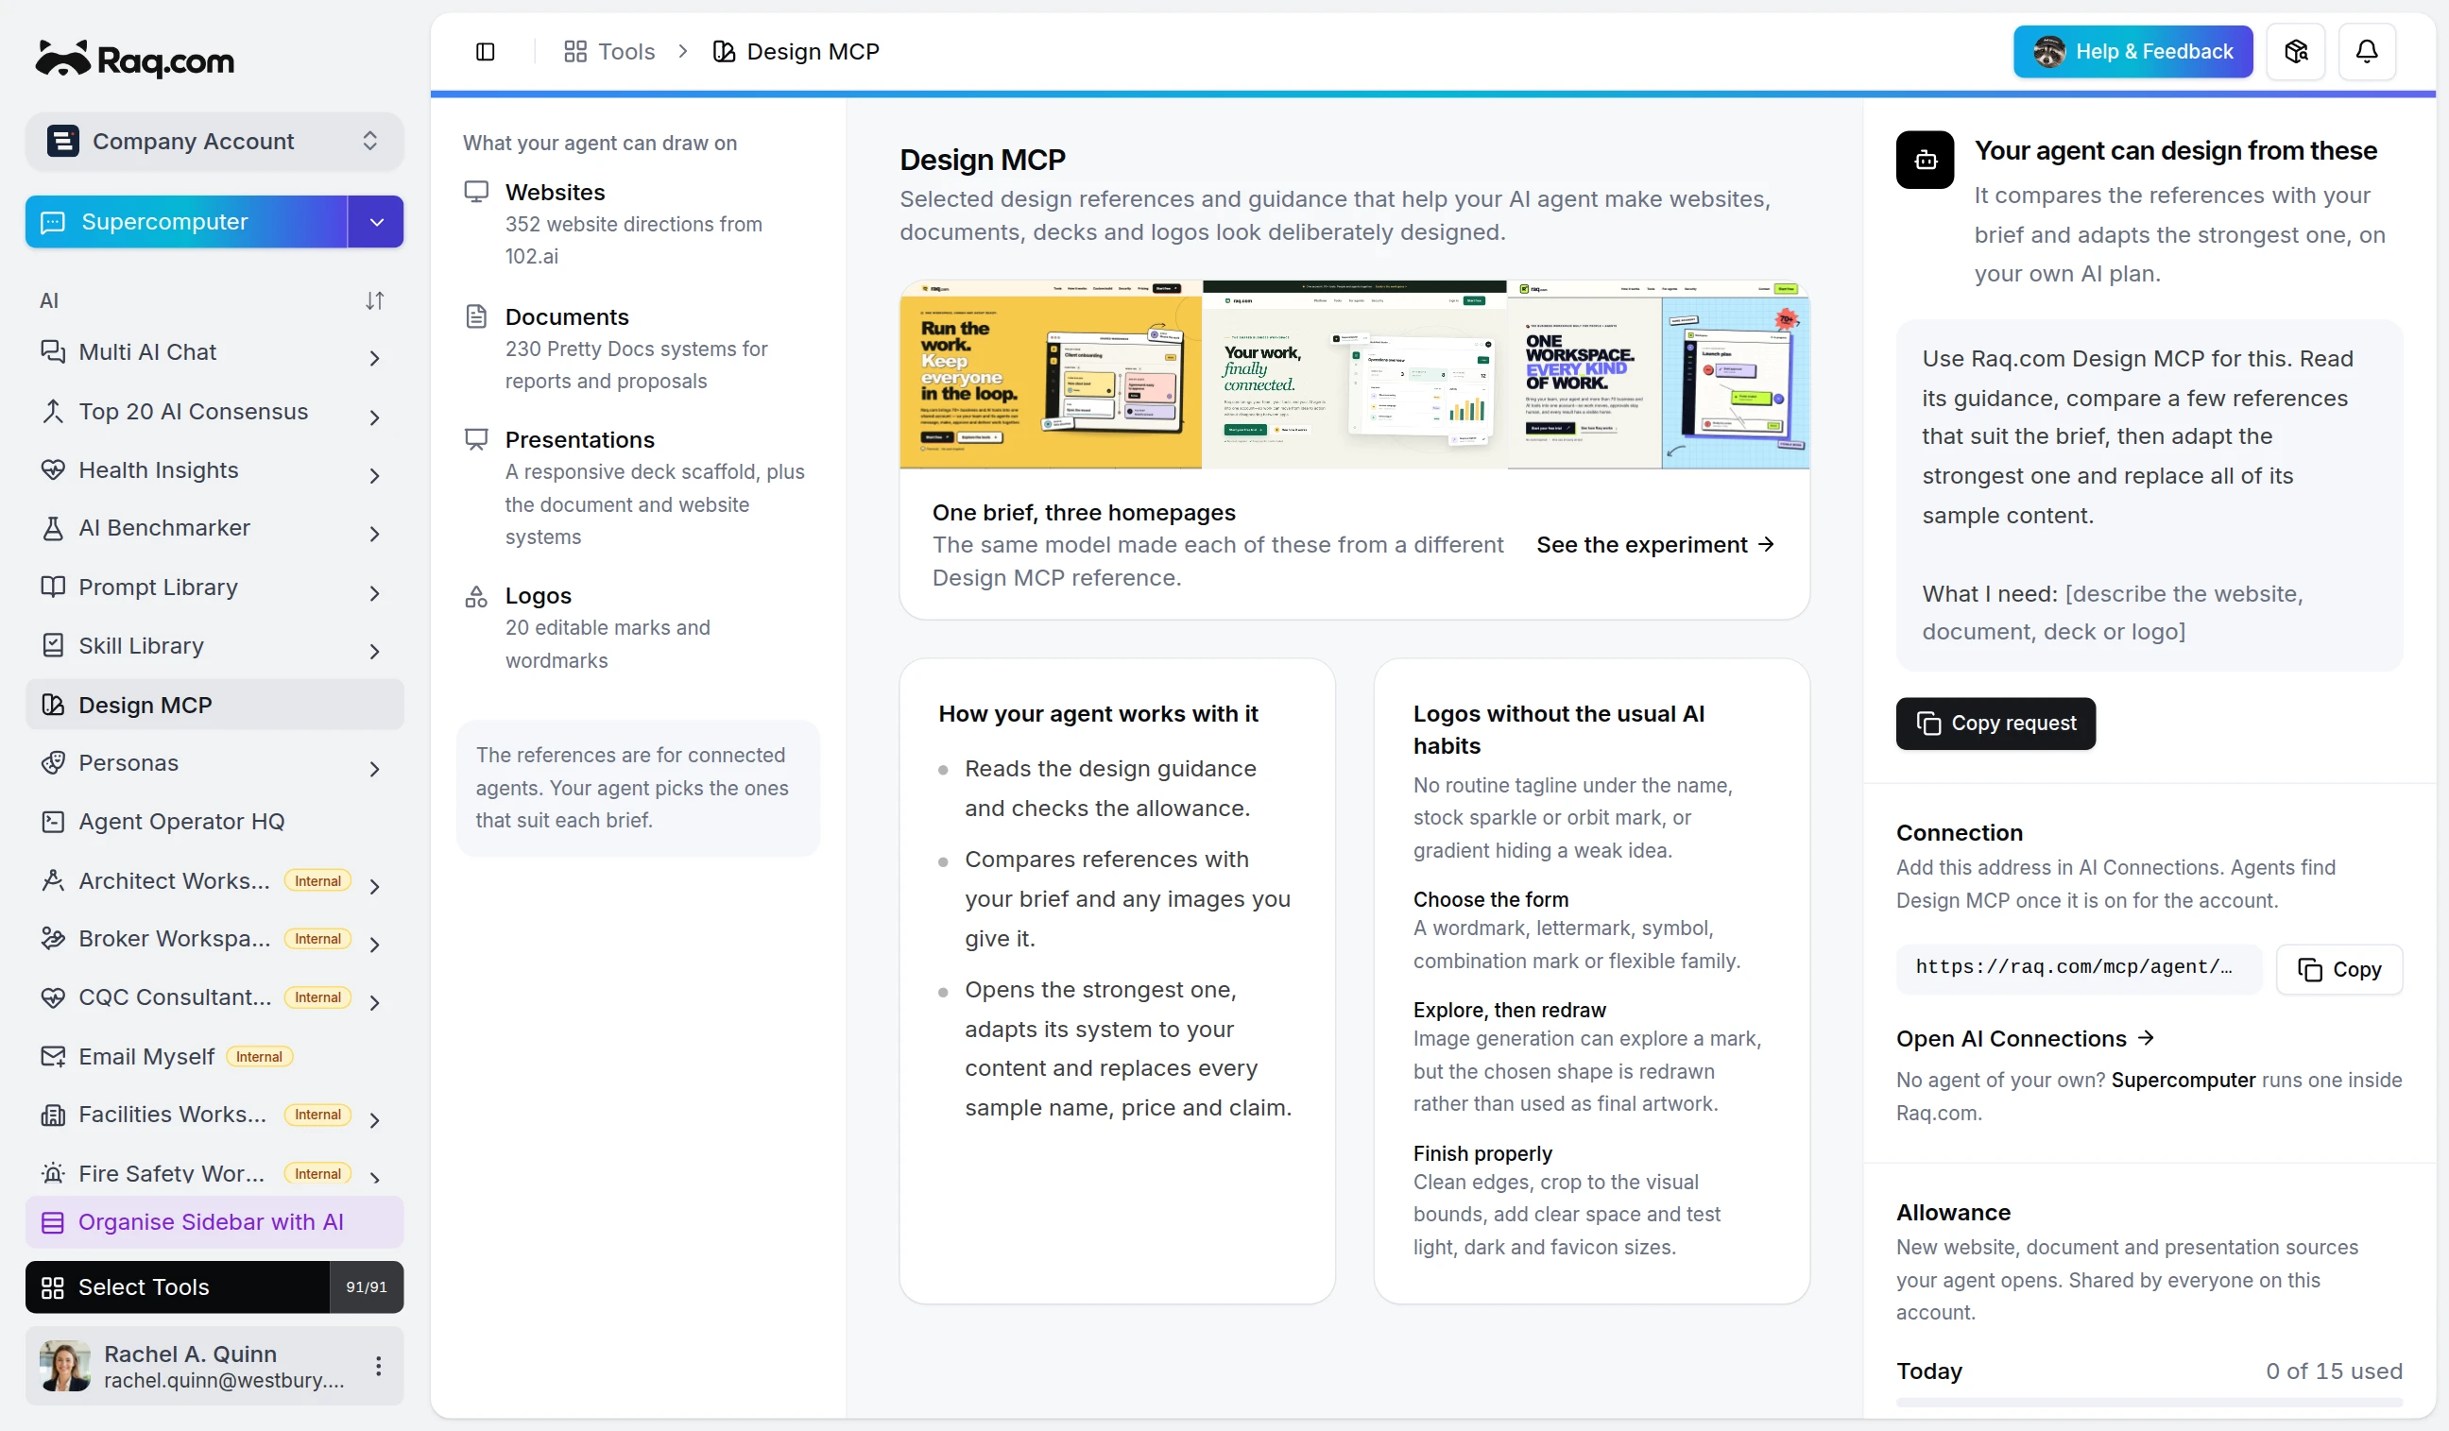Open the Documents file icon

[476, 315]
